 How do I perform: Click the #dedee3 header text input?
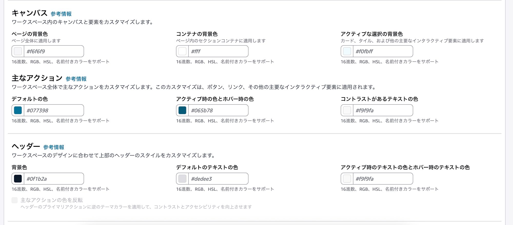(218, 179)
